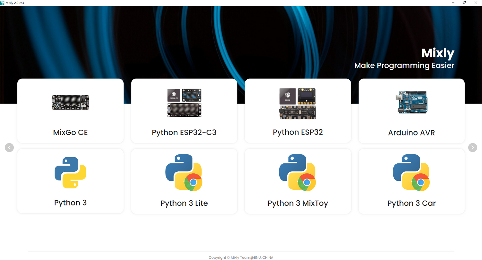Image resolution: width=482 pixels, height=260 pixels.
Task: Click the Arduino AVR board image
Action: (411, 102)
